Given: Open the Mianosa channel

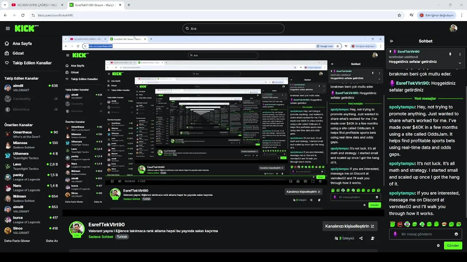Looking at the screenshot, I should 31,145.
